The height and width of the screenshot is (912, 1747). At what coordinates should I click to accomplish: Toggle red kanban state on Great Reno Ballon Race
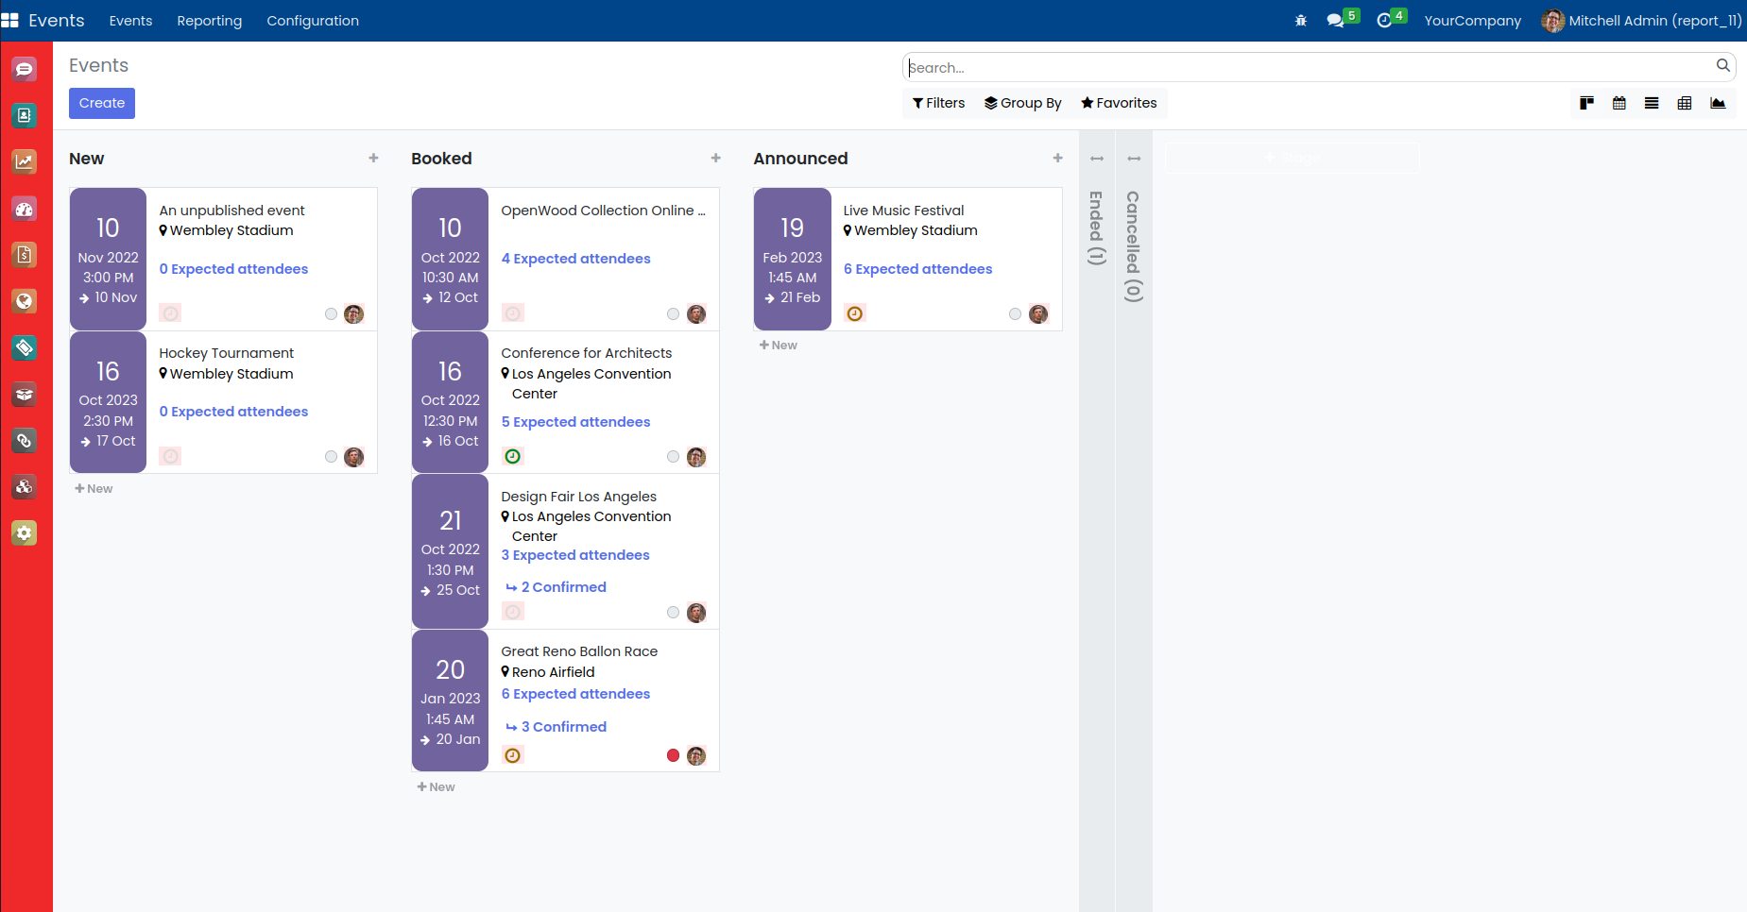(673, 755)
